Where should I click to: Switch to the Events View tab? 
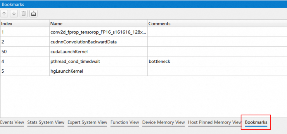click(x=12, y=122)
